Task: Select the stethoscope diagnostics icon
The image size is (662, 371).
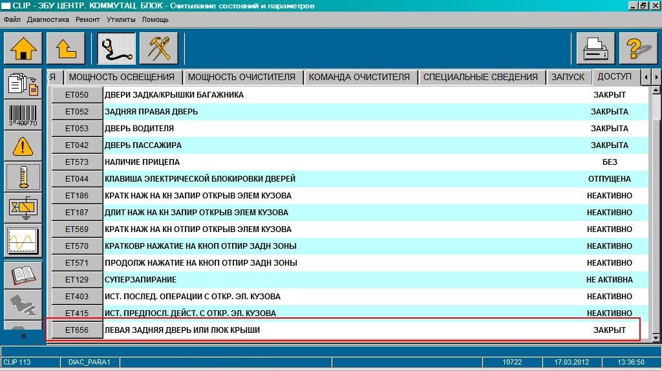Action: [x=116, y=48]
